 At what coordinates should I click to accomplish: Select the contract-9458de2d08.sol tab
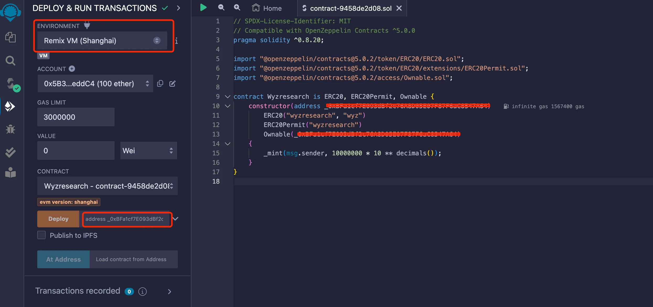pyautogui.click(x=349, y=8)
